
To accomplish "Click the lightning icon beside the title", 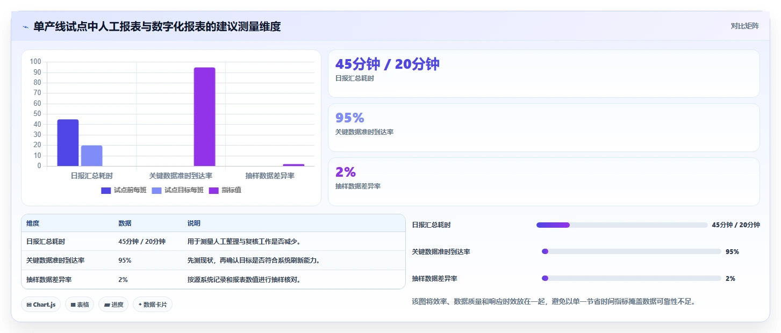I will (25, 27).
